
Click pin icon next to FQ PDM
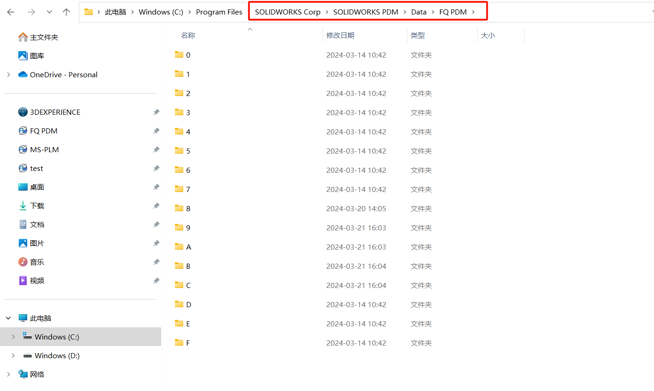156,131
